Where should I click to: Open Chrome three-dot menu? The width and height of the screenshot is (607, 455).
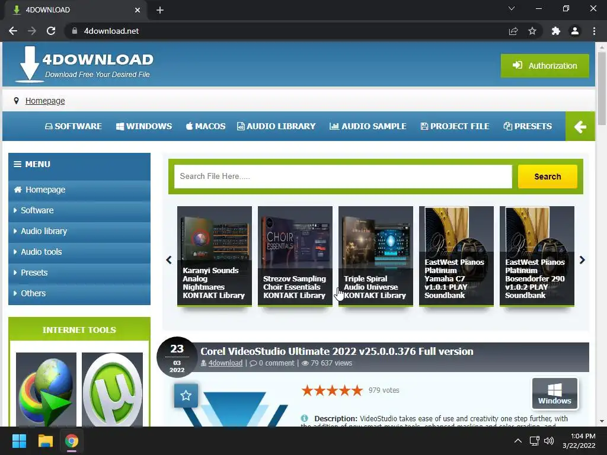(x=594, y=31)
